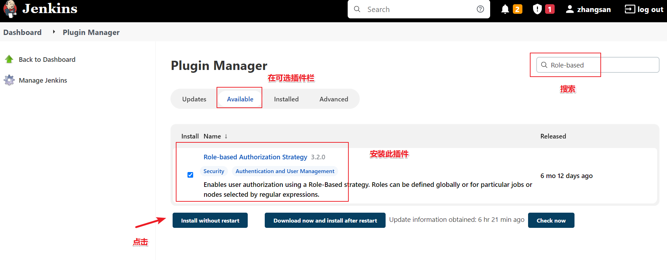The width and height of the screenshot is (667, 260).
Task: Click the Jenkins title text in header
Action: [50, 8]
